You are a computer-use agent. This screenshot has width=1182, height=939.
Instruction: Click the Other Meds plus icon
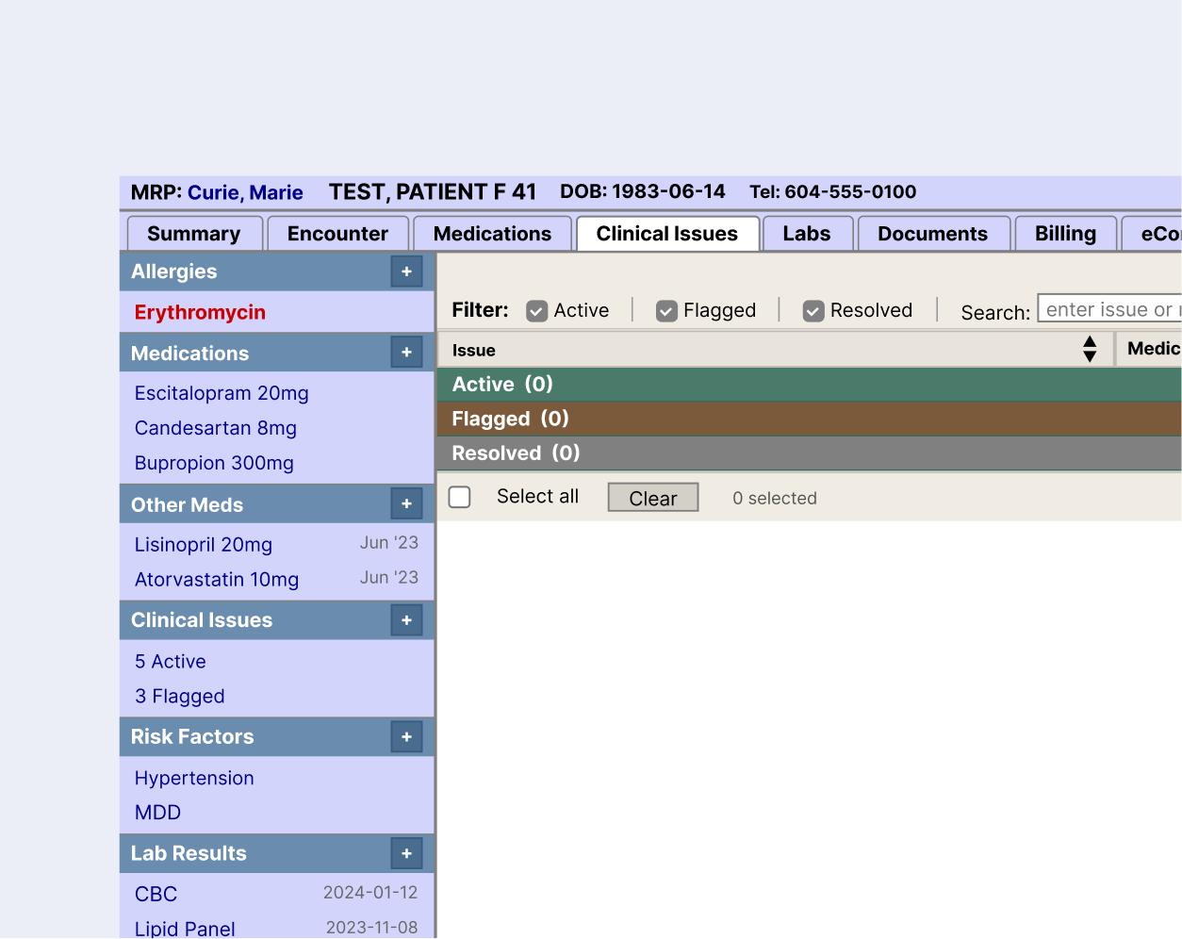click(x=406, y=504)
